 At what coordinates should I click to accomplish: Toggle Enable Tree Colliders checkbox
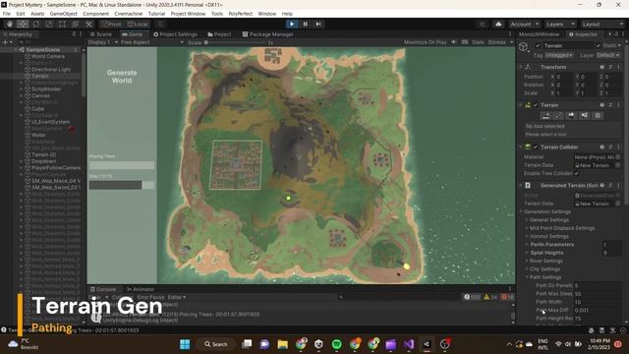tap(577, 173)
